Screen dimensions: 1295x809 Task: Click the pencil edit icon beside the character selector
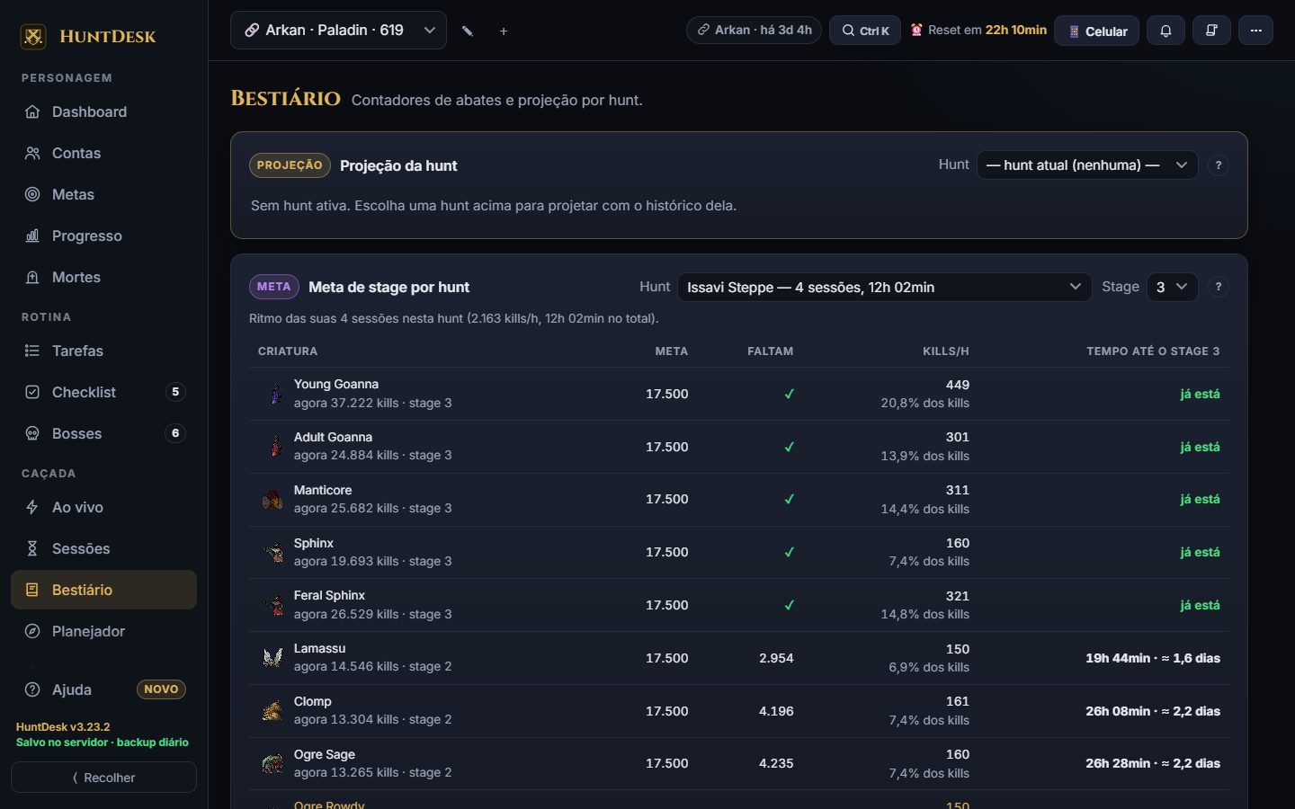[468, 31]
